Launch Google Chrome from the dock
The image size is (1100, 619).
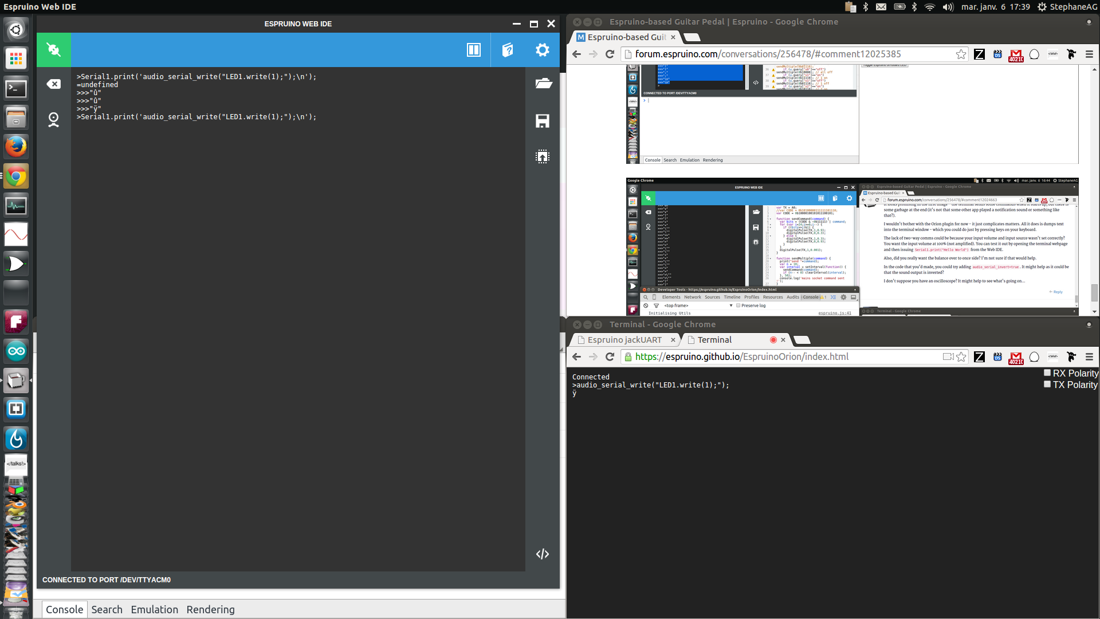pos(16,176)
